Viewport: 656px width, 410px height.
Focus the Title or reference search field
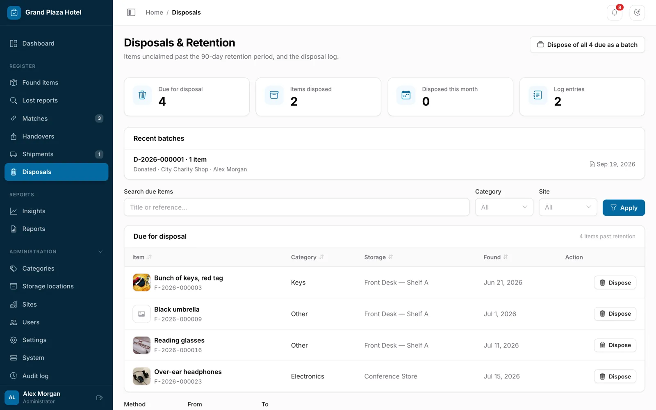click(296, 207)
